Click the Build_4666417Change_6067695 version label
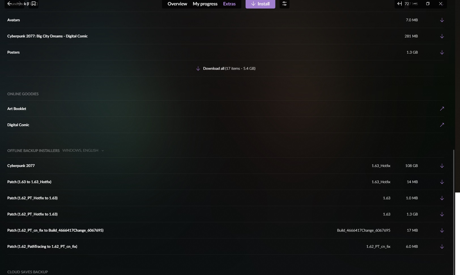Screen dimensions: 460x275 [363, 230]
